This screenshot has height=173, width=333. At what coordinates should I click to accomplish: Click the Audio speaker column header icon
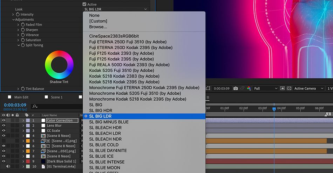pos(8,115)
